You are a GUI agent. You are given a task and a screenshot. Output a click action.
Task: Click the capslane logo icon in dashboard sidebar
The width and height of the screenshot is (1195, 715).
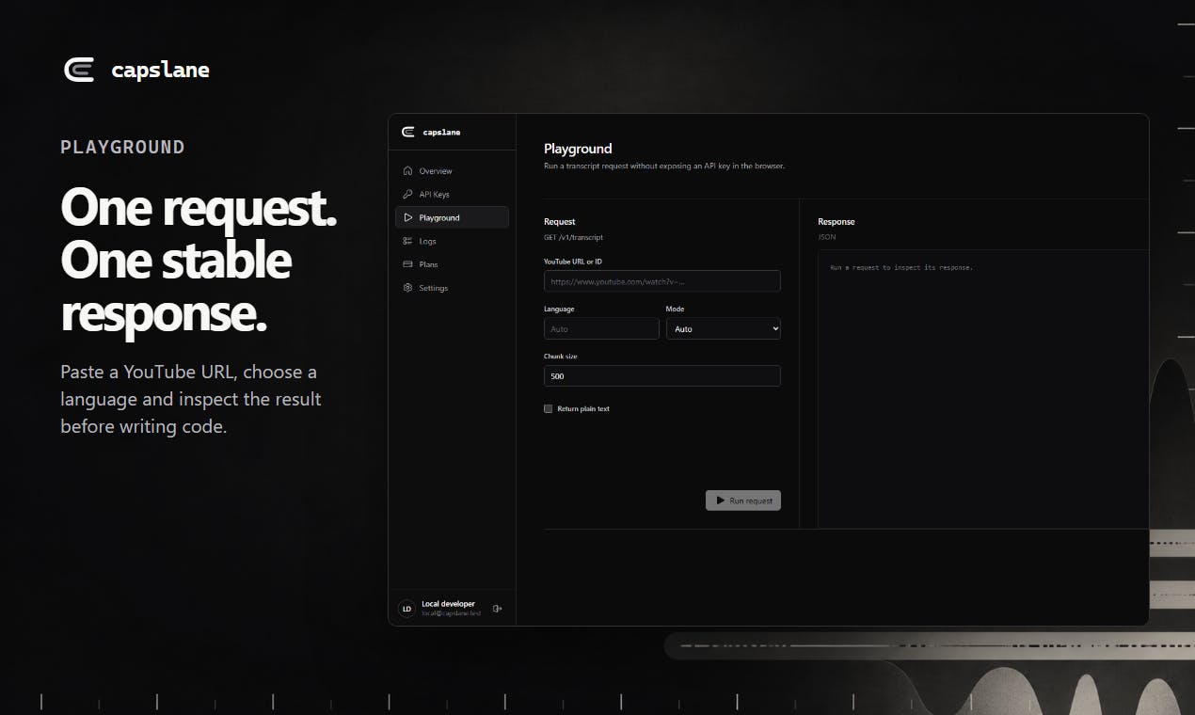point(407,132)
